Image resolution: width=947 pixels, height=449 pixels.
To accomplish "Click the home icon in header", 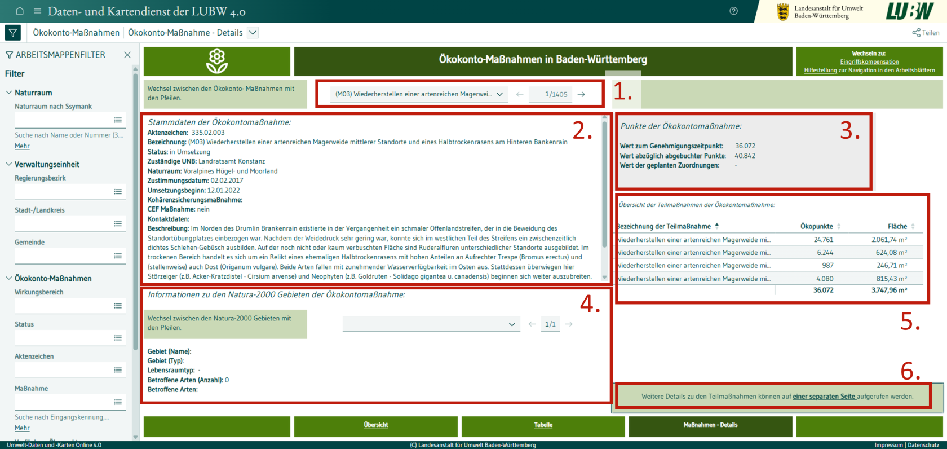I will coord(20,11).
